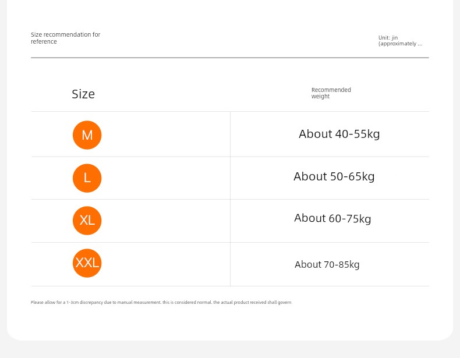Click the empty cell beside the M badge
Viewport: 460px width, 358px height.
pos(166,134)
